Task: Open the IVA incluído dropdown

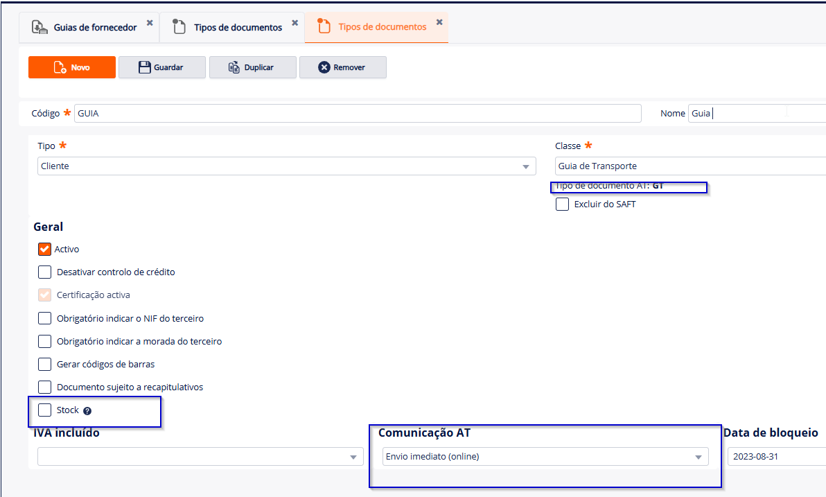Action: [x=200, y=457]
